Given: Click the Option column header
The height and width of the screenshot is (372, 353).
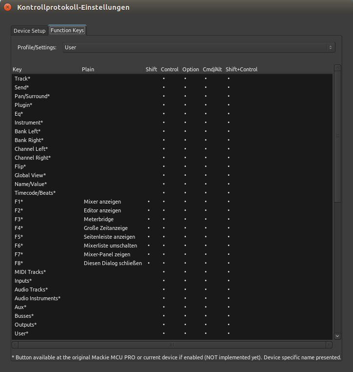Looking at the screenshot, I should coord(191,69).
